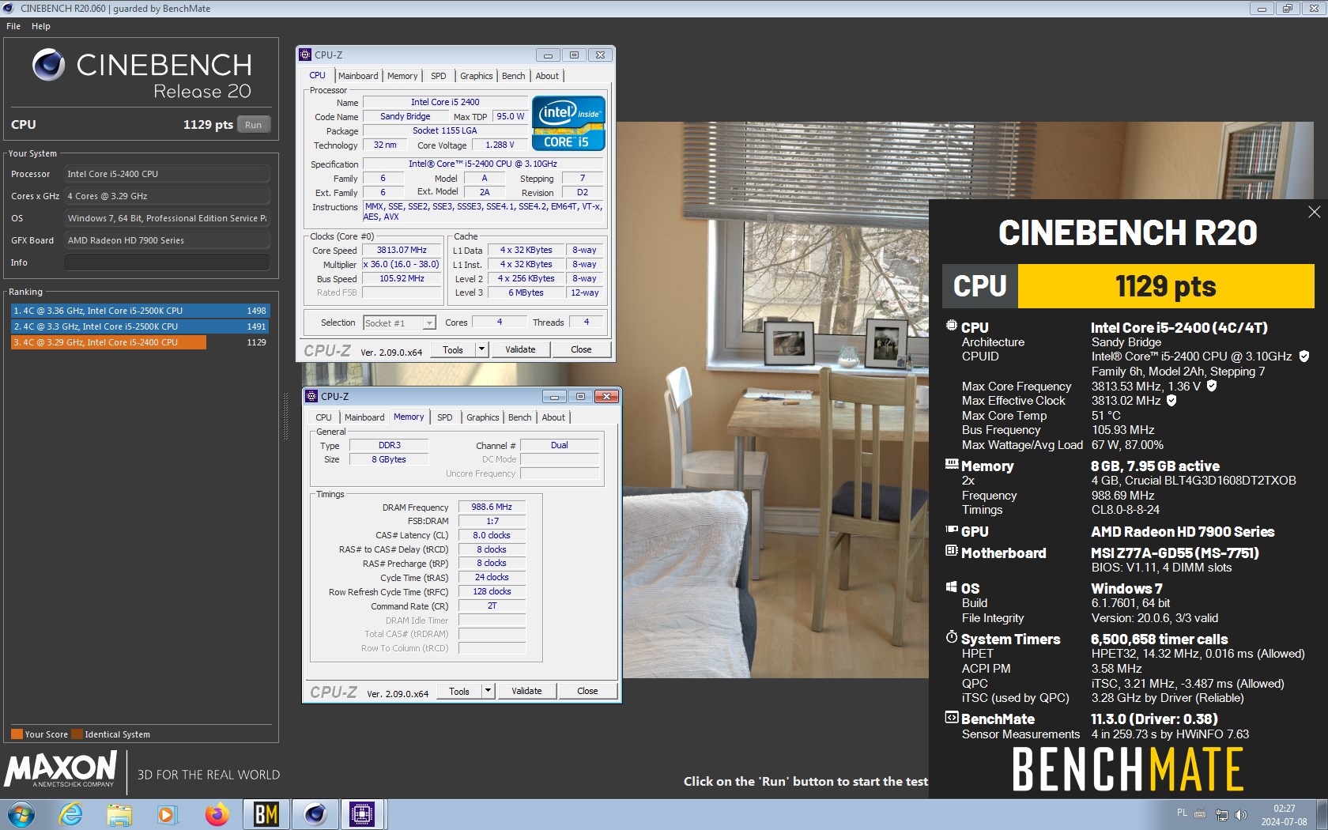Open the File menu in Cinebench

click(13, 26)
